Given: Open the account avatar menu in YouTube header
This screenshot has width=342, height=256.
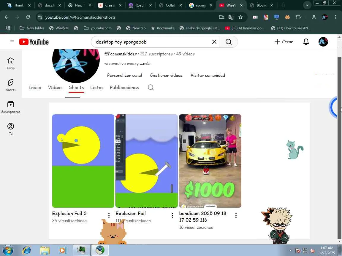Looking at the screenshot, I should point(323,42).
